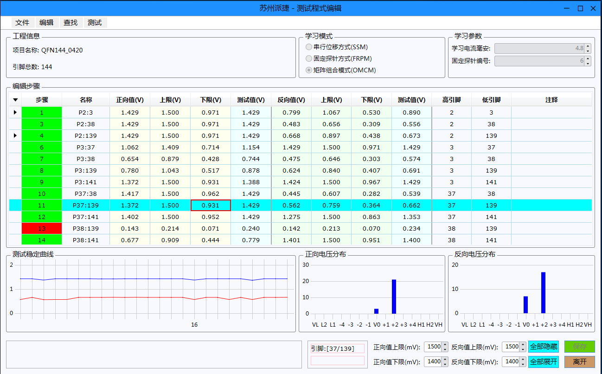Click the V0 bar in 反向电压分布 chart
Screen dimensions: 602x374
525,304
